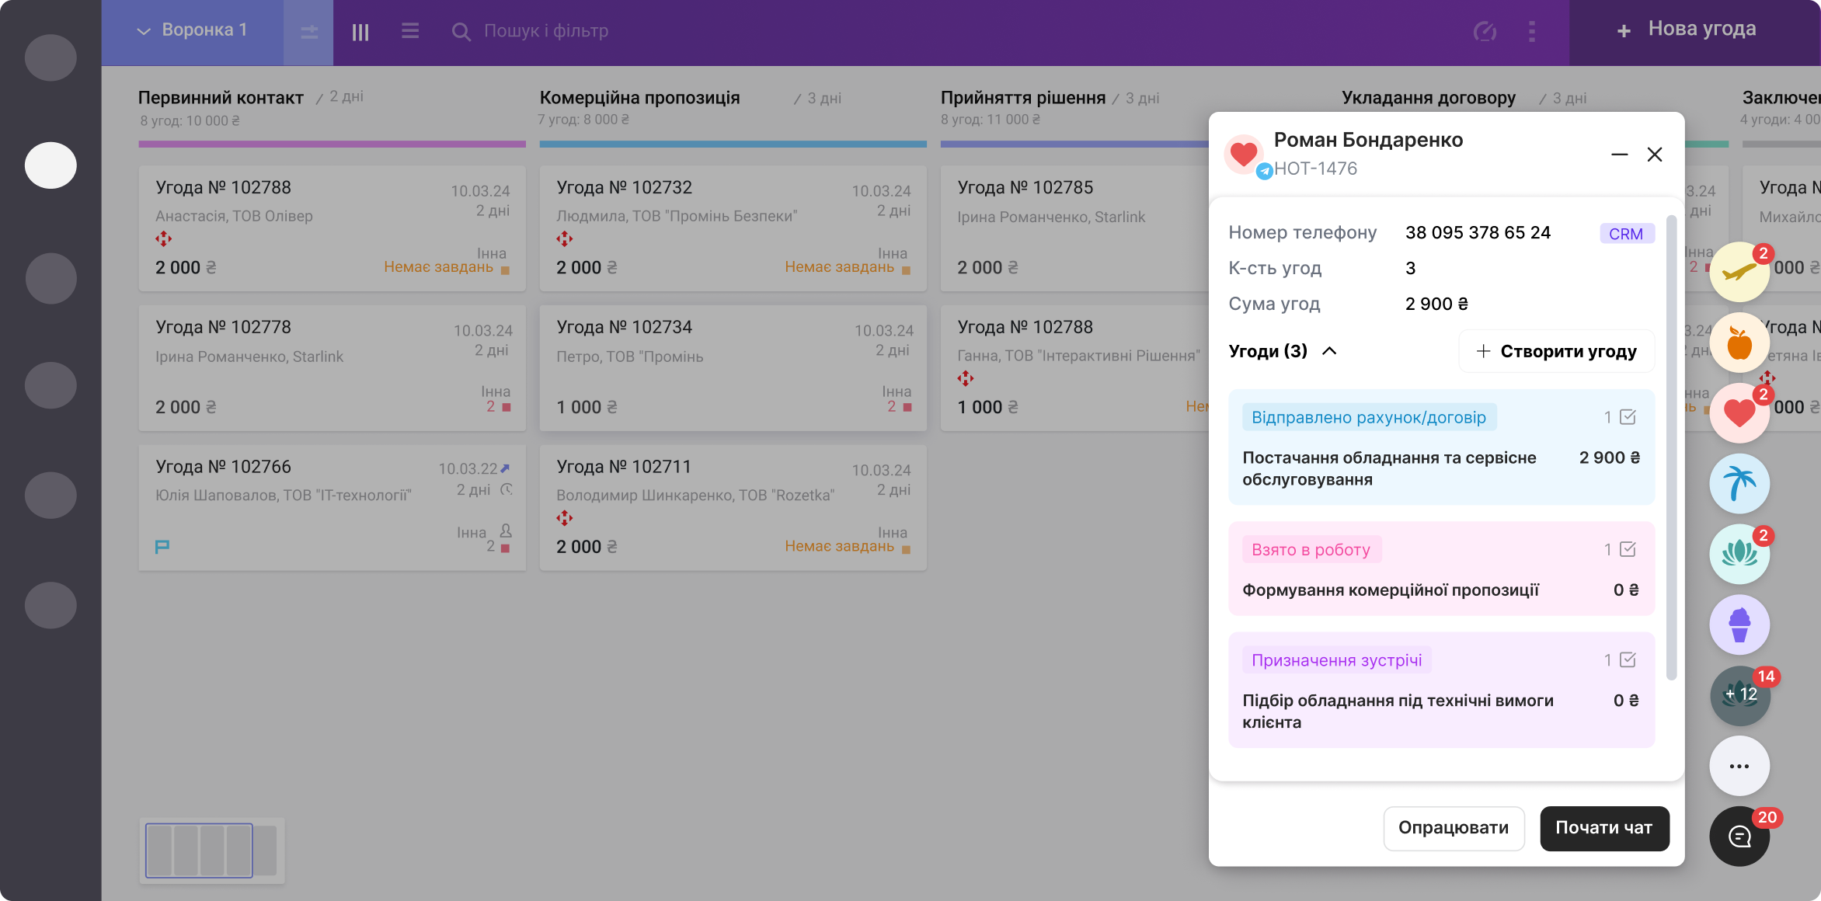Switch to kanban column view icon
The image size is (1821, 901).
click(x=360, y=32)
